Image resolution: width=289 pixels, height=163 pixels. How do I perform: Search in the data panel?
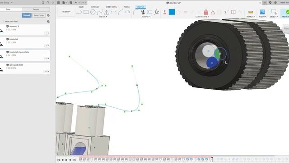pos(48,3)
